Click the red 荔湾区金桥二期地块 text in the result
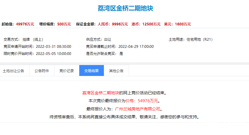This screenshot has height=135, width=249. coord(101,93)
